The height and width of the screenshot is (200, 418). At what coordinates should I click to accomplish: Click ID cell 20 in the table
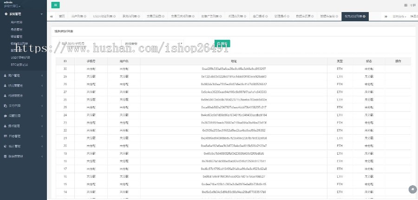(x=65, y=146)
